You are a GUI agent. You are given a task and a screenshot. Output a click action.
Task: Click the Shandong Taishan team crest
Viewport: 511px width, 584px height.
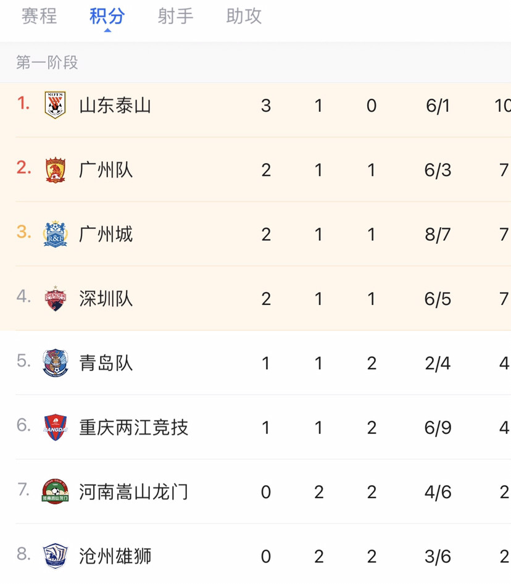[55, 105]
